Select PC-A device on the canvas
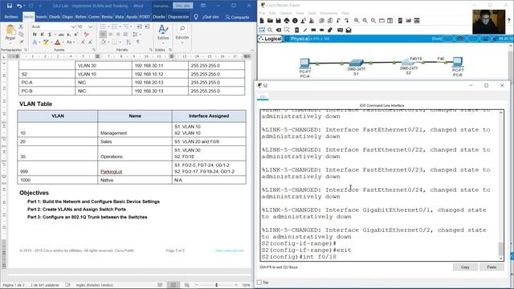514x289 pixels. 304,63
